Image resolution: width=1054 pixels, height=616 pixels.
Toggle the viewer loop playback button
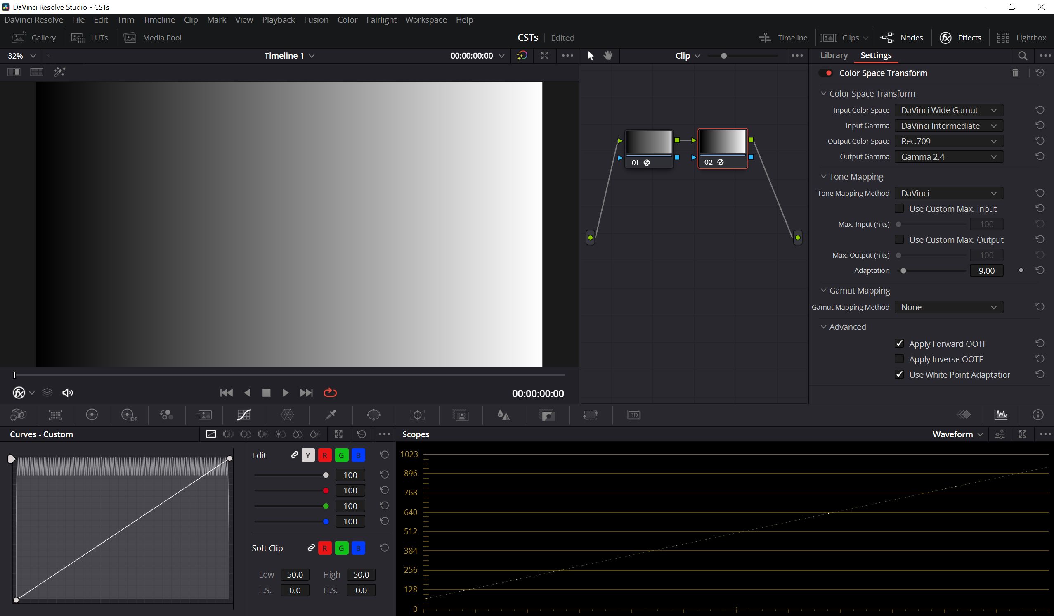tap(330, 393)
